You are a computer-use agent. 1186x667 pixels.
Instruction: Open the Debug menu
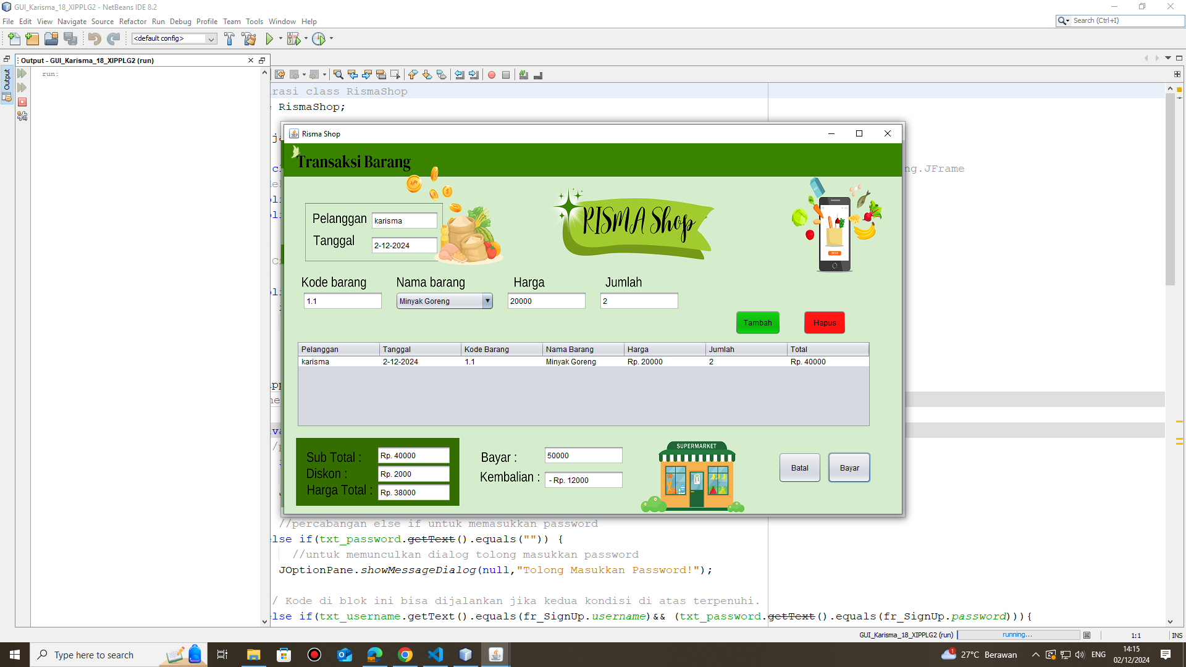point(180,22)
